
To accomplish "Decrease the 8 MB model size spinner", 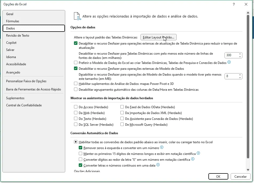I will point(240,78).
